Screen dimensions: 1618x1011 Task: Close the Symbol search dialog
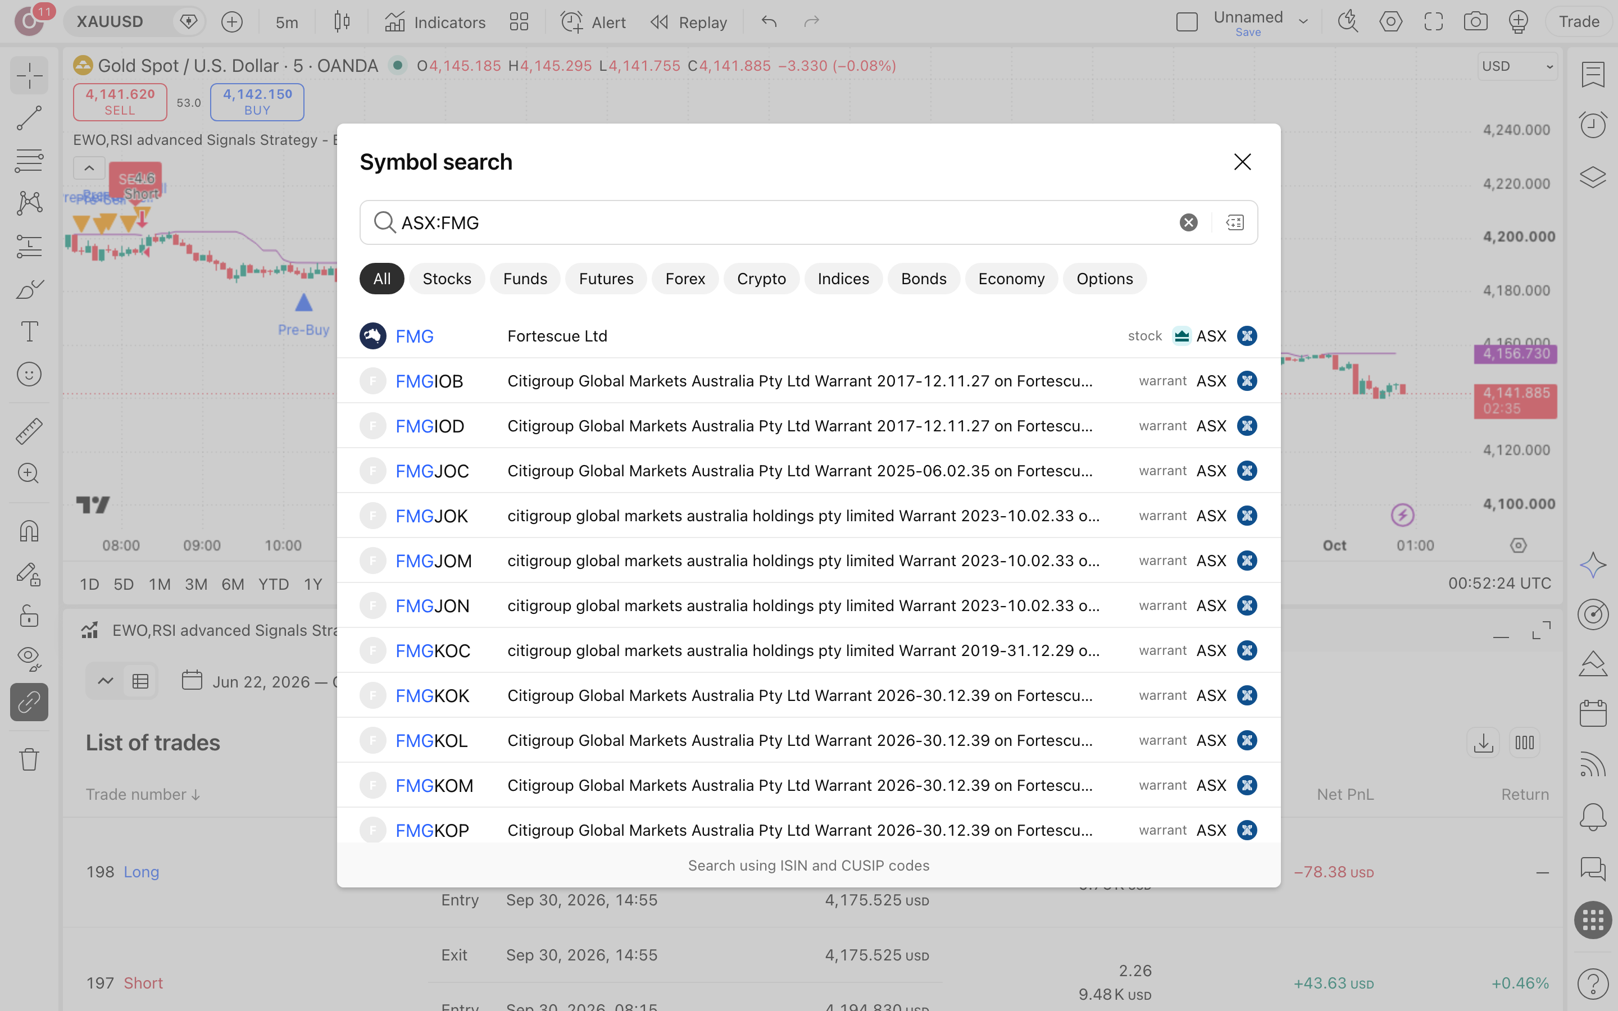pyautogui.click(x=1242, y=162)
